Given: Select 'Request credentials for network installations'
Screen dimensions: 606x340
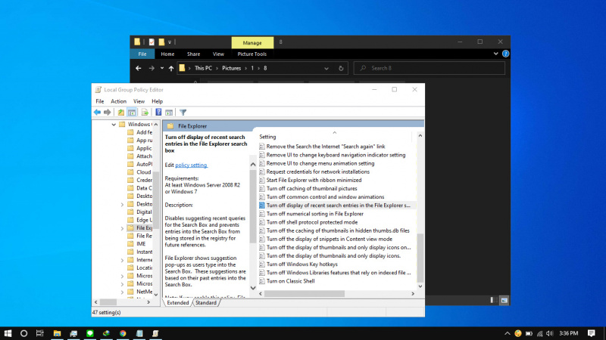Looking at the screenshot, I should (x=317, y=172).
